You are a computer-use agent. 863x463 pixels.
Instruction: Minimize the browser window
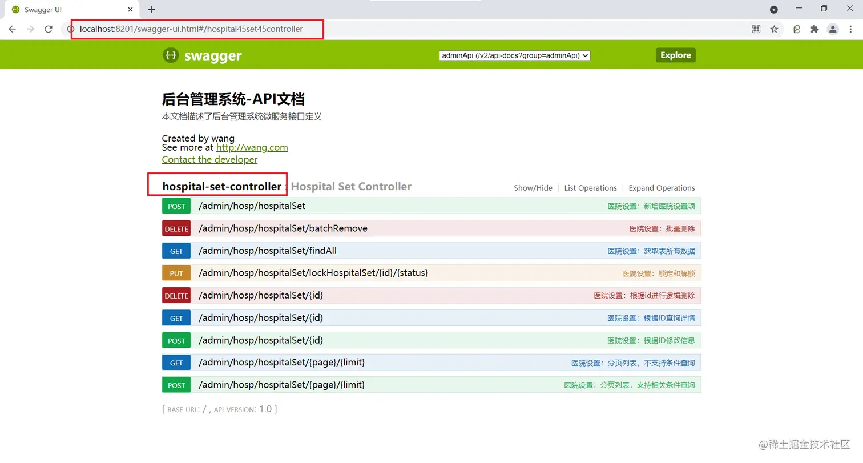(x=799, y=9)
